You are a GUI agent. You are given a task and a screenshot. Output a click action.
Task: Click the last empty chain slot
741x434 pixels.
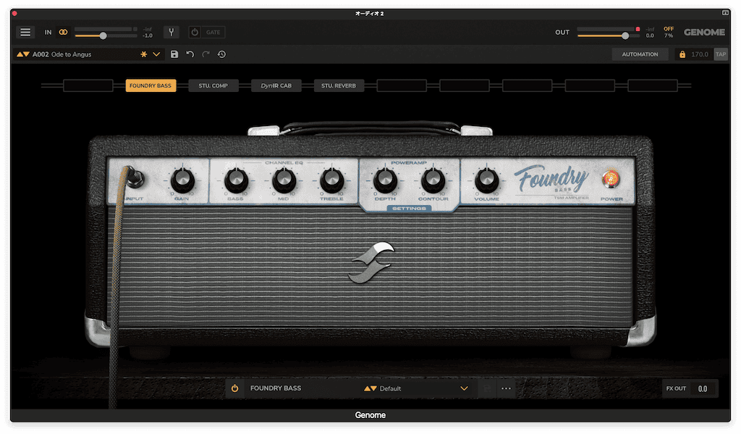[653, 85]
